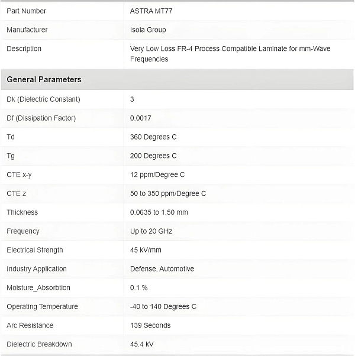Click the Arc Resistance value 139 Seconds
Viewport: 355px width, 356px height.
click(x=150, y=325)
